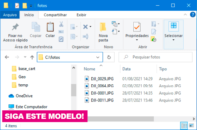
Task: Select the base_cart folder in navigation pane
Action: point(24,69)
